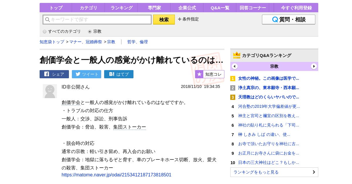This screenshot has height=184, width=352.
Task: Open rank 8 お寺で頂いたお守り question
Action: point(269,144)
